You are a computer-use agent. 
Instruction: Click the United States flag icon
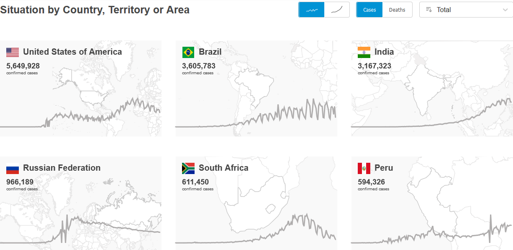(x=13, y=52)
